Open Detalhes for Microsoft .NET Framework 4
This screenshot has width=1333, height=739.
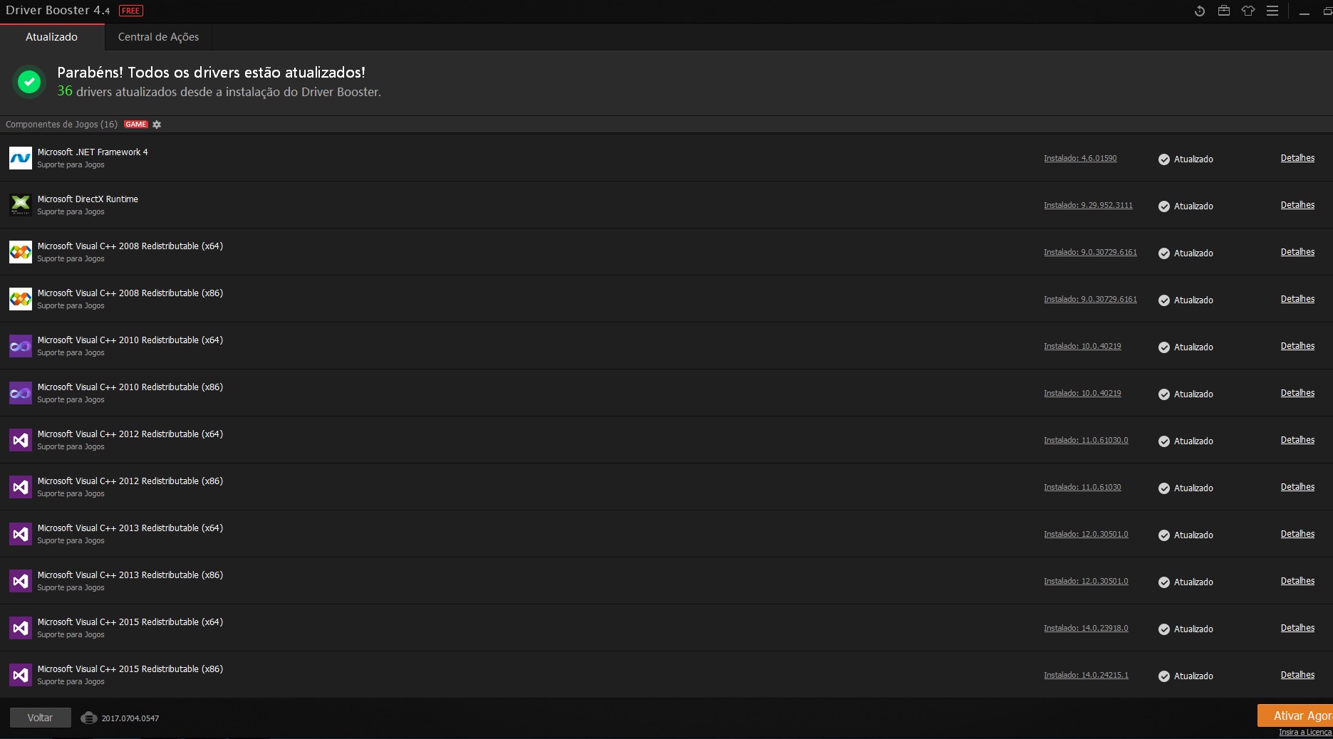1297,158
